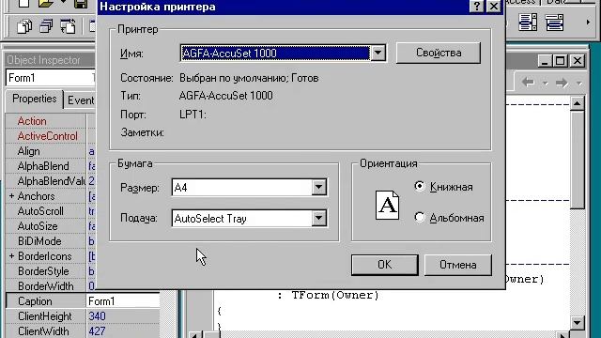The width and height of the screenshot is (601, 338).
Task: Select the Action property row
Action: [x=50, y=121]
